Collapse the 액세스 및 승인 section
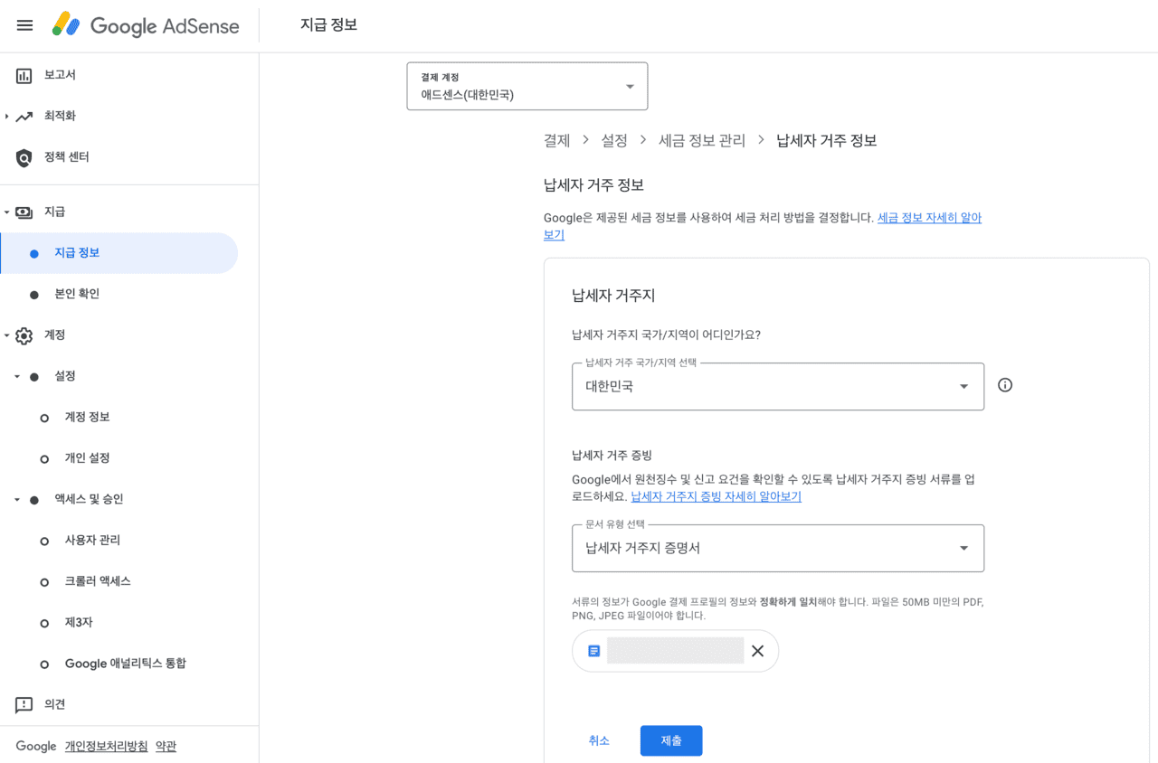Viewport: 1158px width, 763px height. [x=16, y=498]
